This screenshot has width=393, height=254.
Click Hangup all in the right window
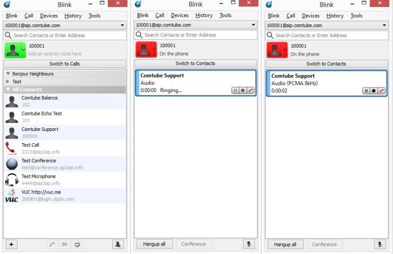tap(285, 244)
